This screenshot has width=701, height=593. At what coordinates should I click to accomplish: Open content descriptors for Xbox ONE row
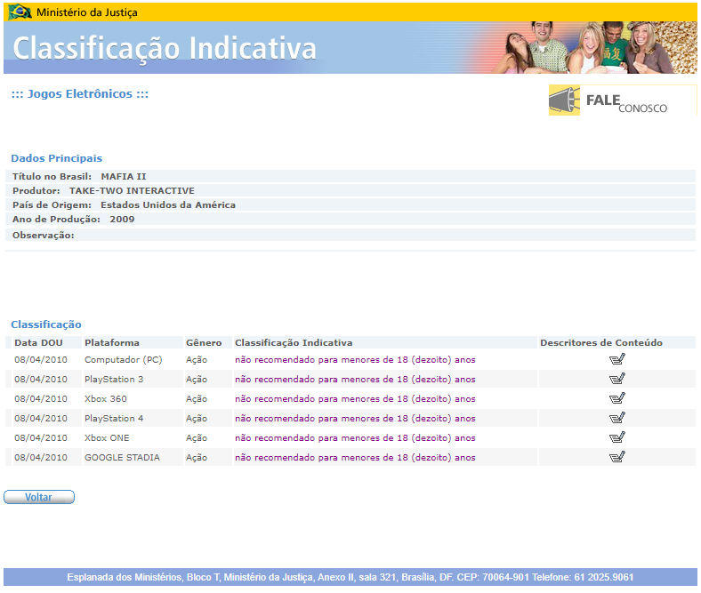(x=617, y=438)
